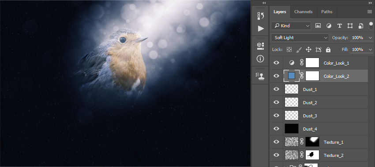Hide the Texture_1 layer
Image resolution: width=375 pixels, height=167 pixels.
(276, 142)
